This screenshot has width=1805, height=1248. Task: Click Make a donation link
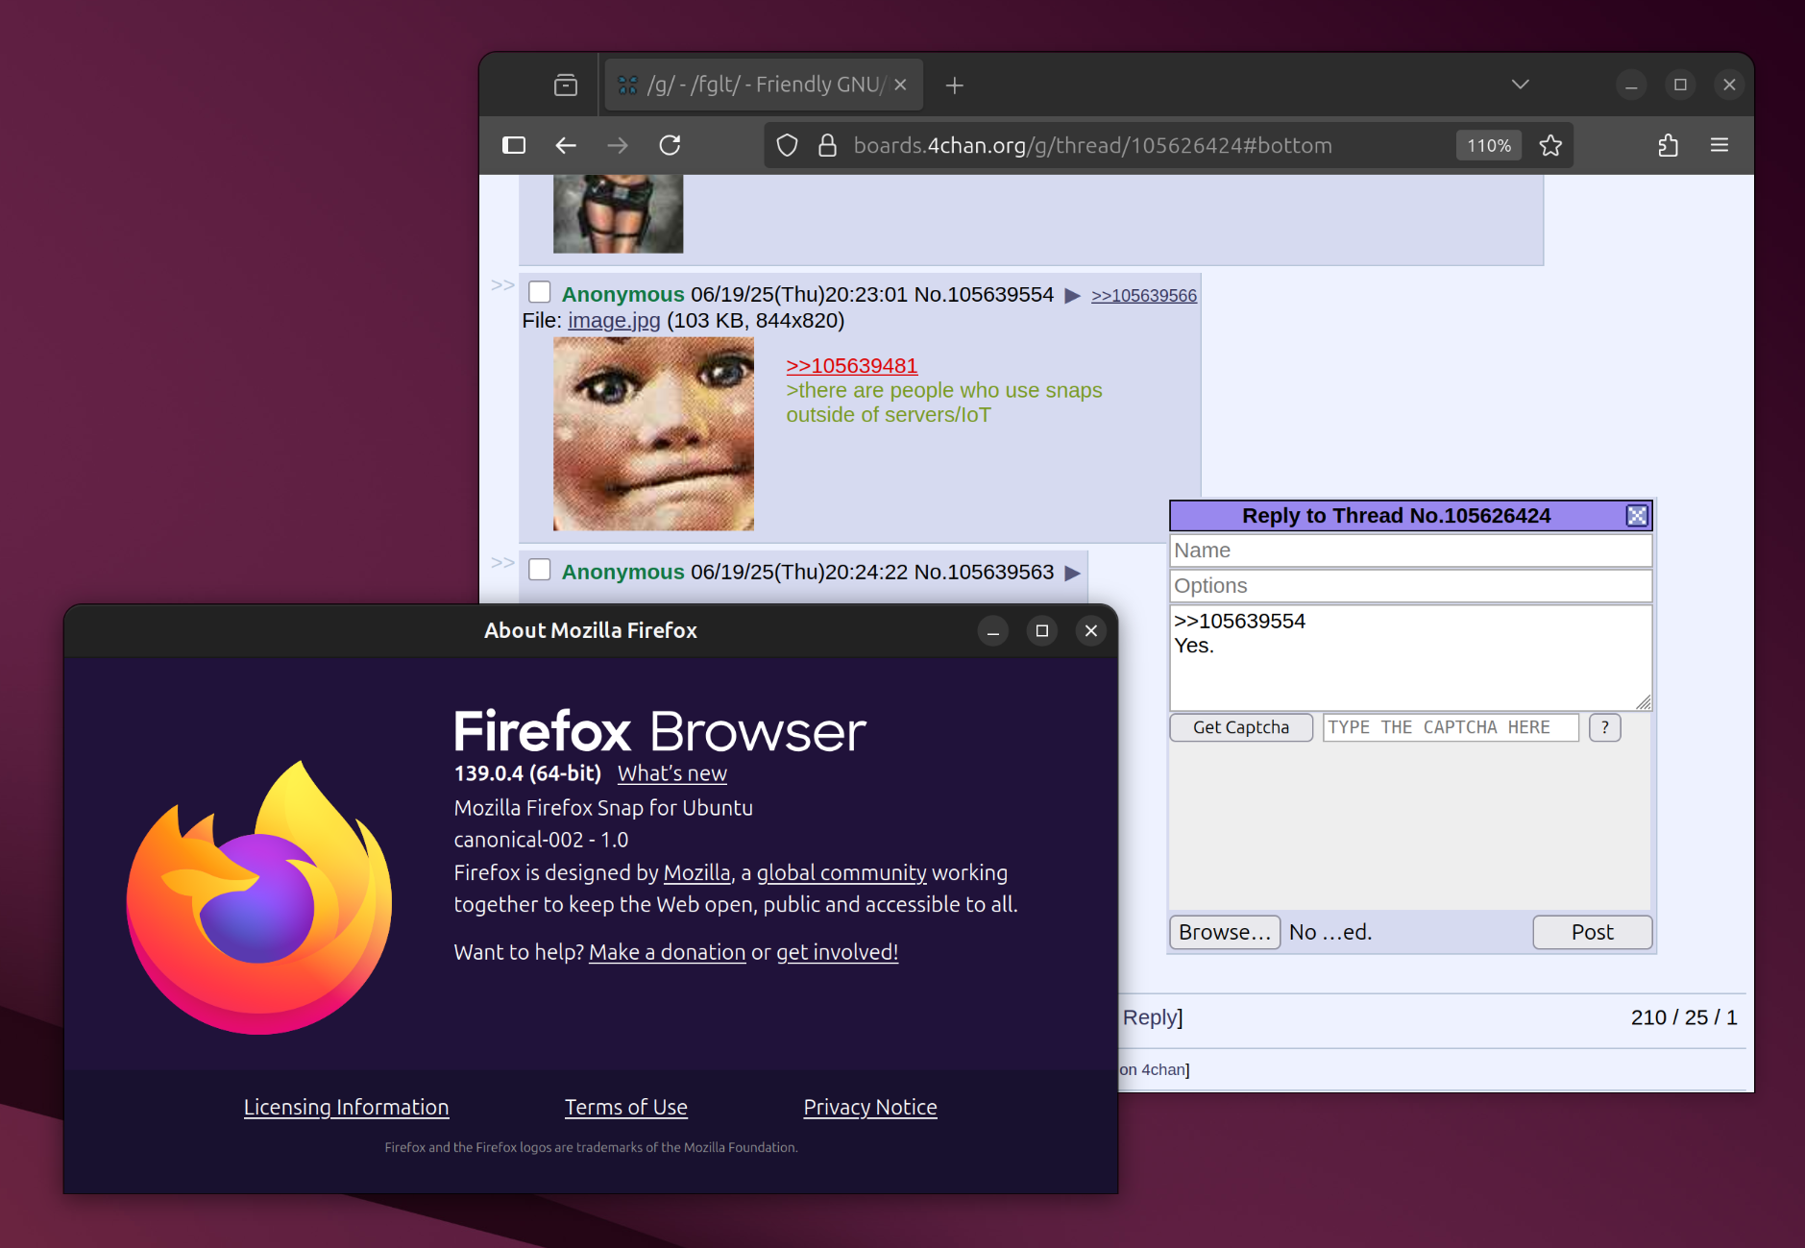tap(668, 952)
